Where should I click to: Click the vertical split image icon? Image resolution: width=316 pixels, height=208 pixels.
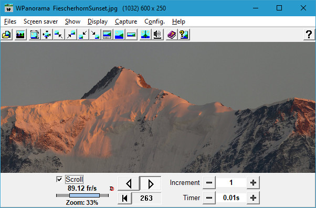tap(145, 35)
